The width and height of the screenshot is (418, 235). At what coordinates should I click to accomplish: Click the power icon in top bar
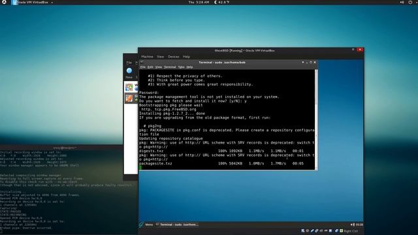pyautogui.click(x=410, y=2)
